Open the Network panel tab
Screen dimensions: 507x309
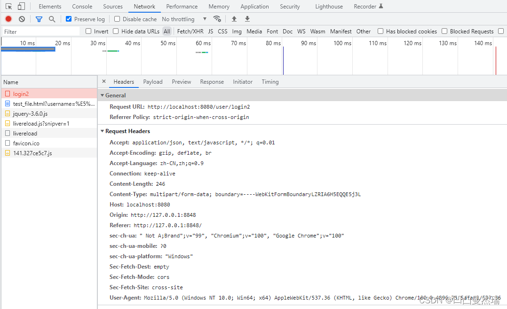tap(144, 7)
